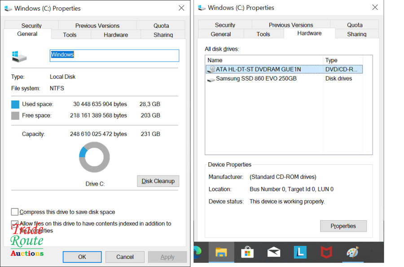
Task: Select Samsung SSD 860 EVO drive
Action: pyautogui.click(x=256, y=79)
